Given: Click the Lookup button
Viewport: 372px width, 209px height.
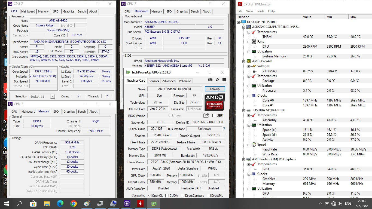Looking at the screenshot, I should pos(215,89).
